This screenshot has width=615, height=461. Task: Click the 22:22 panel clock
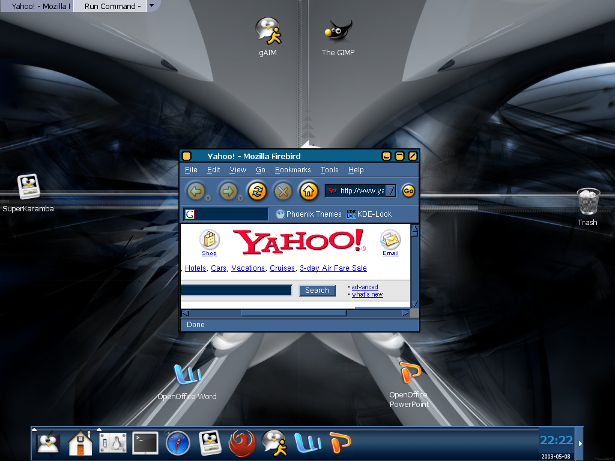556,440
